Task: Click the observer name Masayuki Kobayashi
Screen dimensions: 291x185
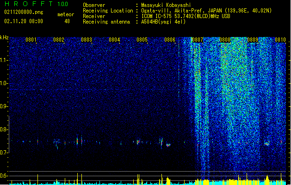Action: point(166,5)
